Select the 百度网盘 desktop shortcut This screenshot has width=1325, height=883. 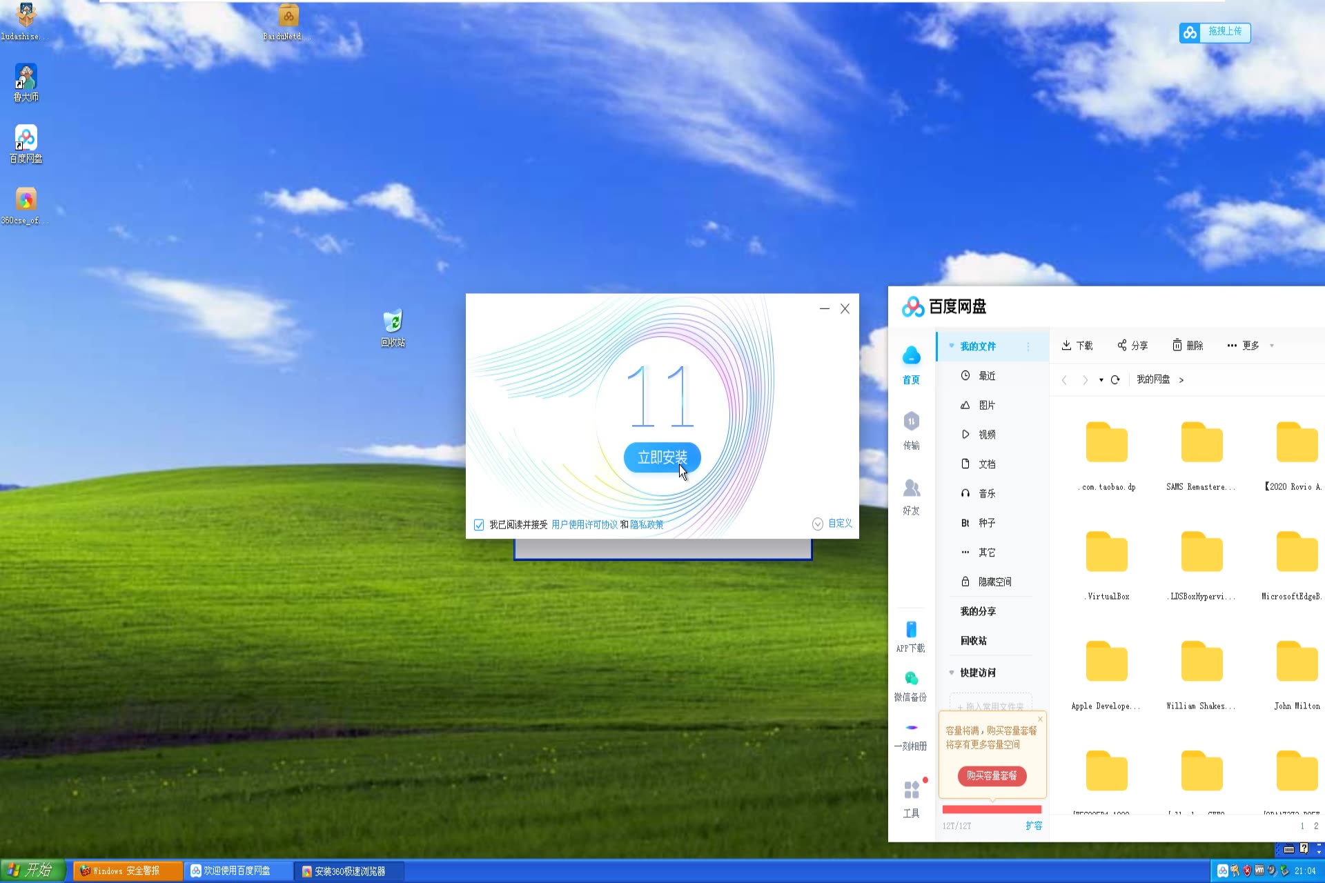point(26,144)
